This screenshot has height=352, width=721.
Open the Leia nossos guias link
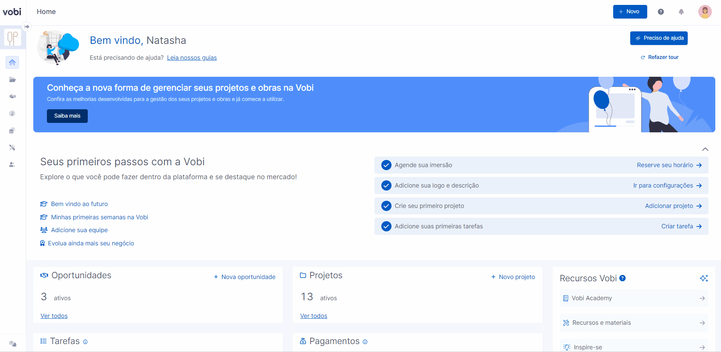(192, 58)
